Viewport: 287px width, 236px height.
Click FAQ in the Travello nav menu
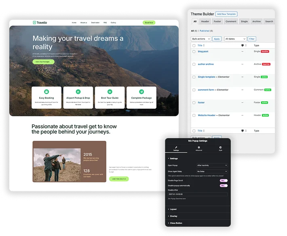pos(105,23)
